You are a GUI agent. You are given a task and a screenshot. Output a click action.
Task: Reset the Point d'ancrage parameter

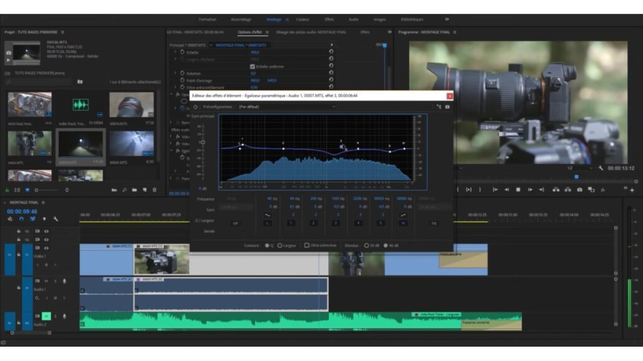coord(331,80)
